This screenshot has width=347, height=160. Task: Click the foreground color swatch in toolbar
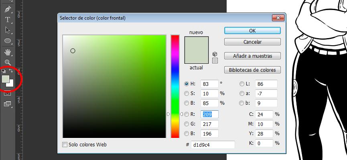coord(5,79)
